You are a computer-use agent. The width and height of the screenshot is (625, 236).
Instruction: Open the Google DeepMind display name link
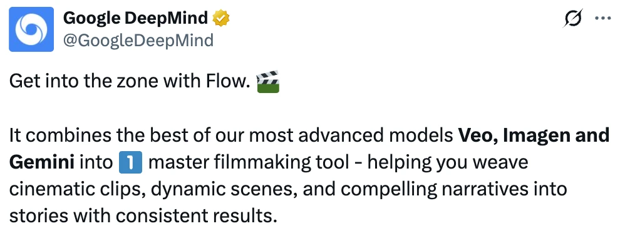[135, 18]
